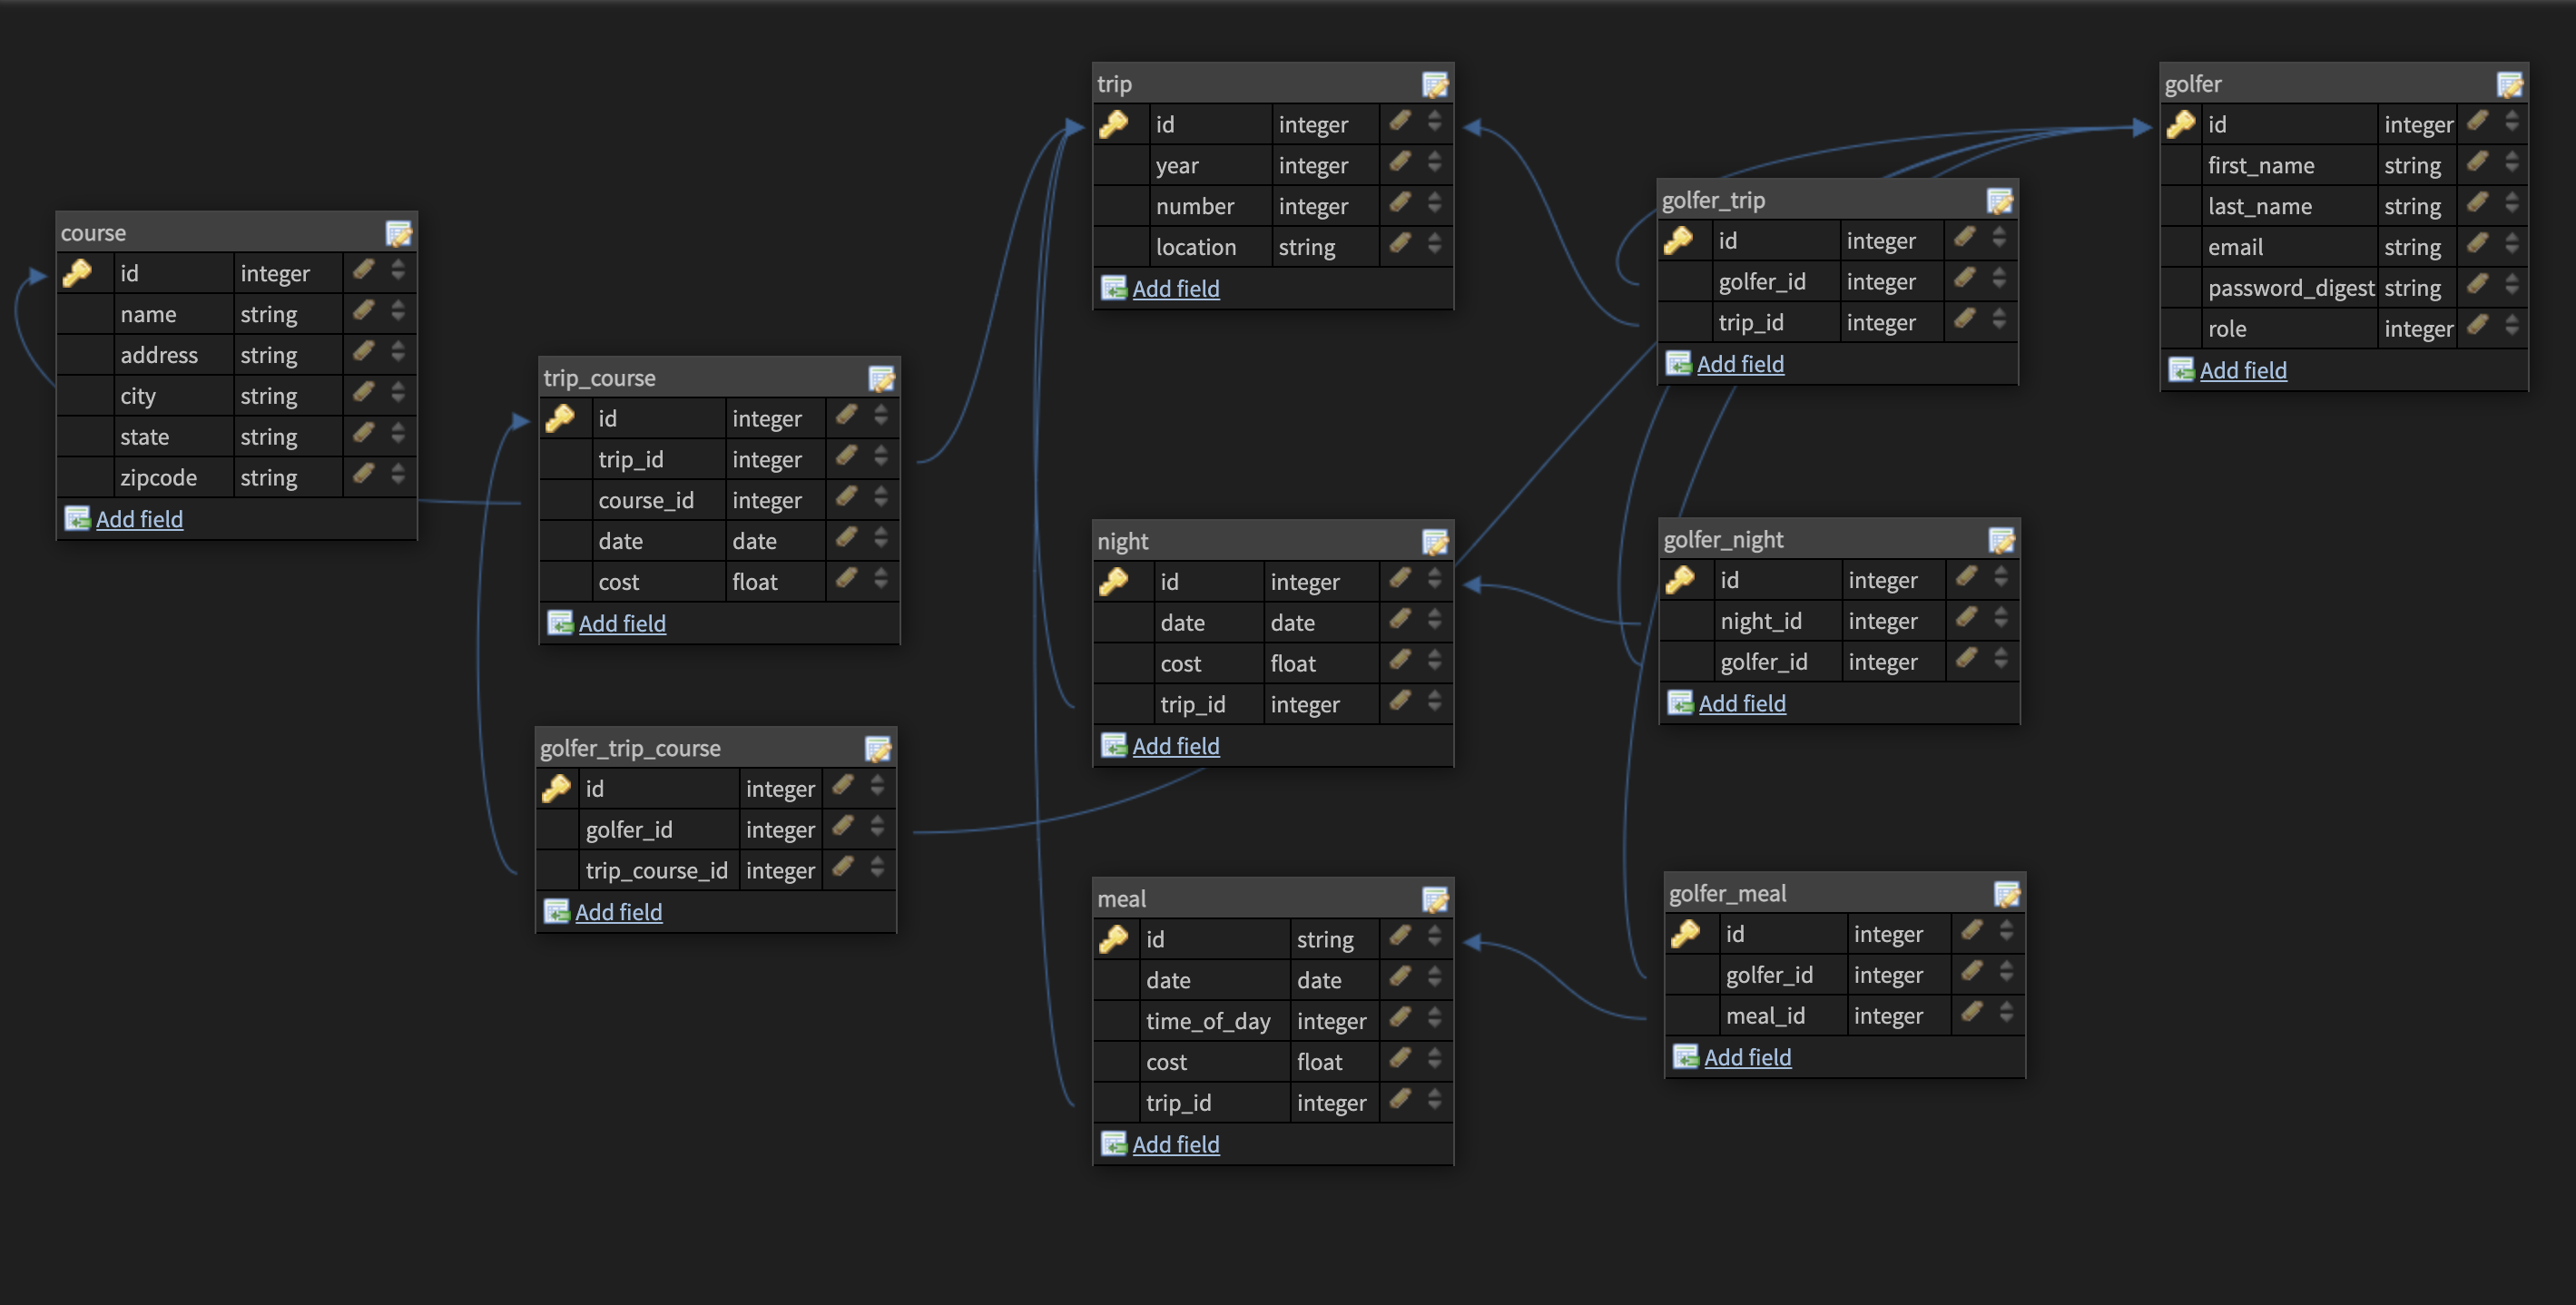Click the tag icon beside golfer email field
Image resolution: width=2576 pixels, height=1305 pixels.
pos(2477,246)
